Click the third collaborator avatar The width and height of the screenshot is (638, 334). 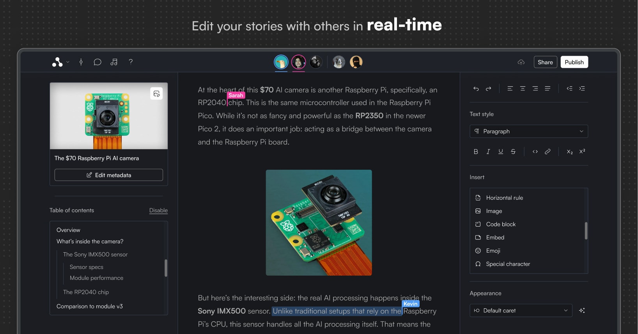[316, 62]
